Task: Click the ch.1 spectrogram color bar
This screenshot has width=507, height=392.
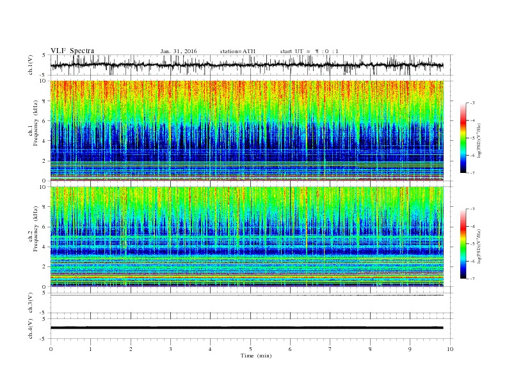Action: click(x=463, y=138)
